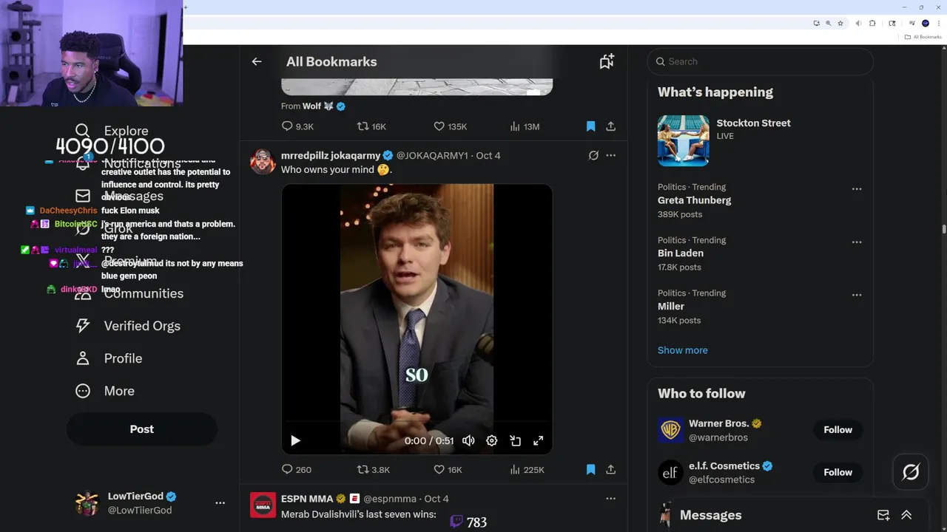Image resolution: width=947 pixels, height=532 pixels.
Task: Repost the Wolf post showing 16K
Action: (371, 126)
